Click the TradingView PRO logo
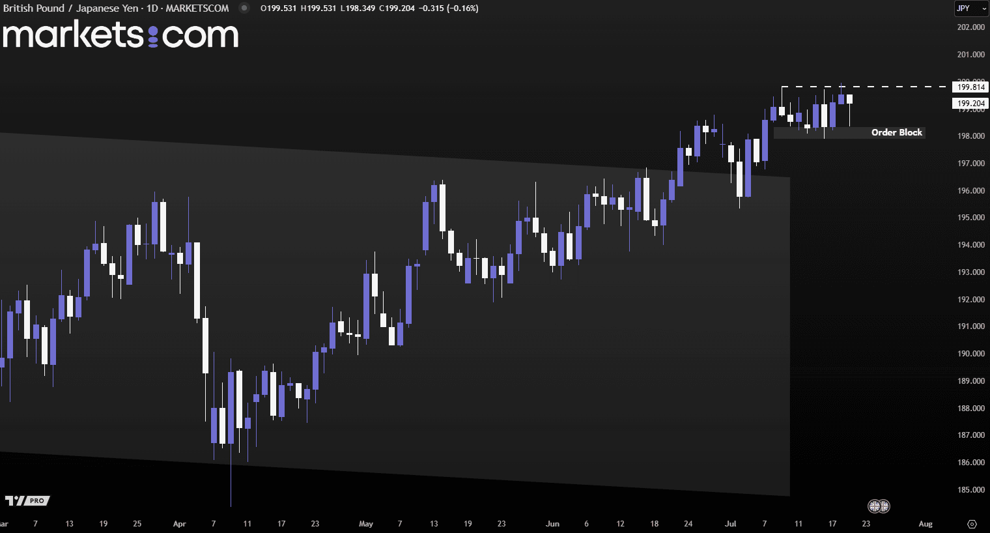990x533 pixels. click(x=27, y=500)
